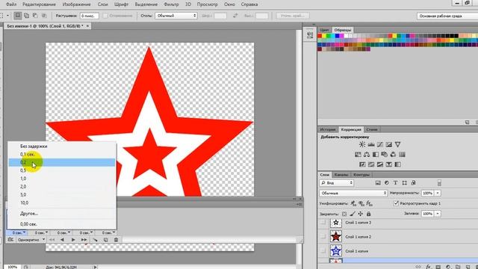This screenshot has height=269, width=478.
Task: Add a Photo Filter adjustment icon
Action: (385, 155)
